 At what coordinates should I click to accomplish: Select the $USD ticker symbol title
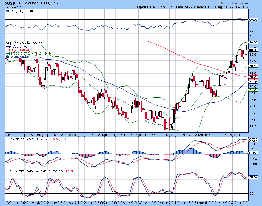point(10,3)
